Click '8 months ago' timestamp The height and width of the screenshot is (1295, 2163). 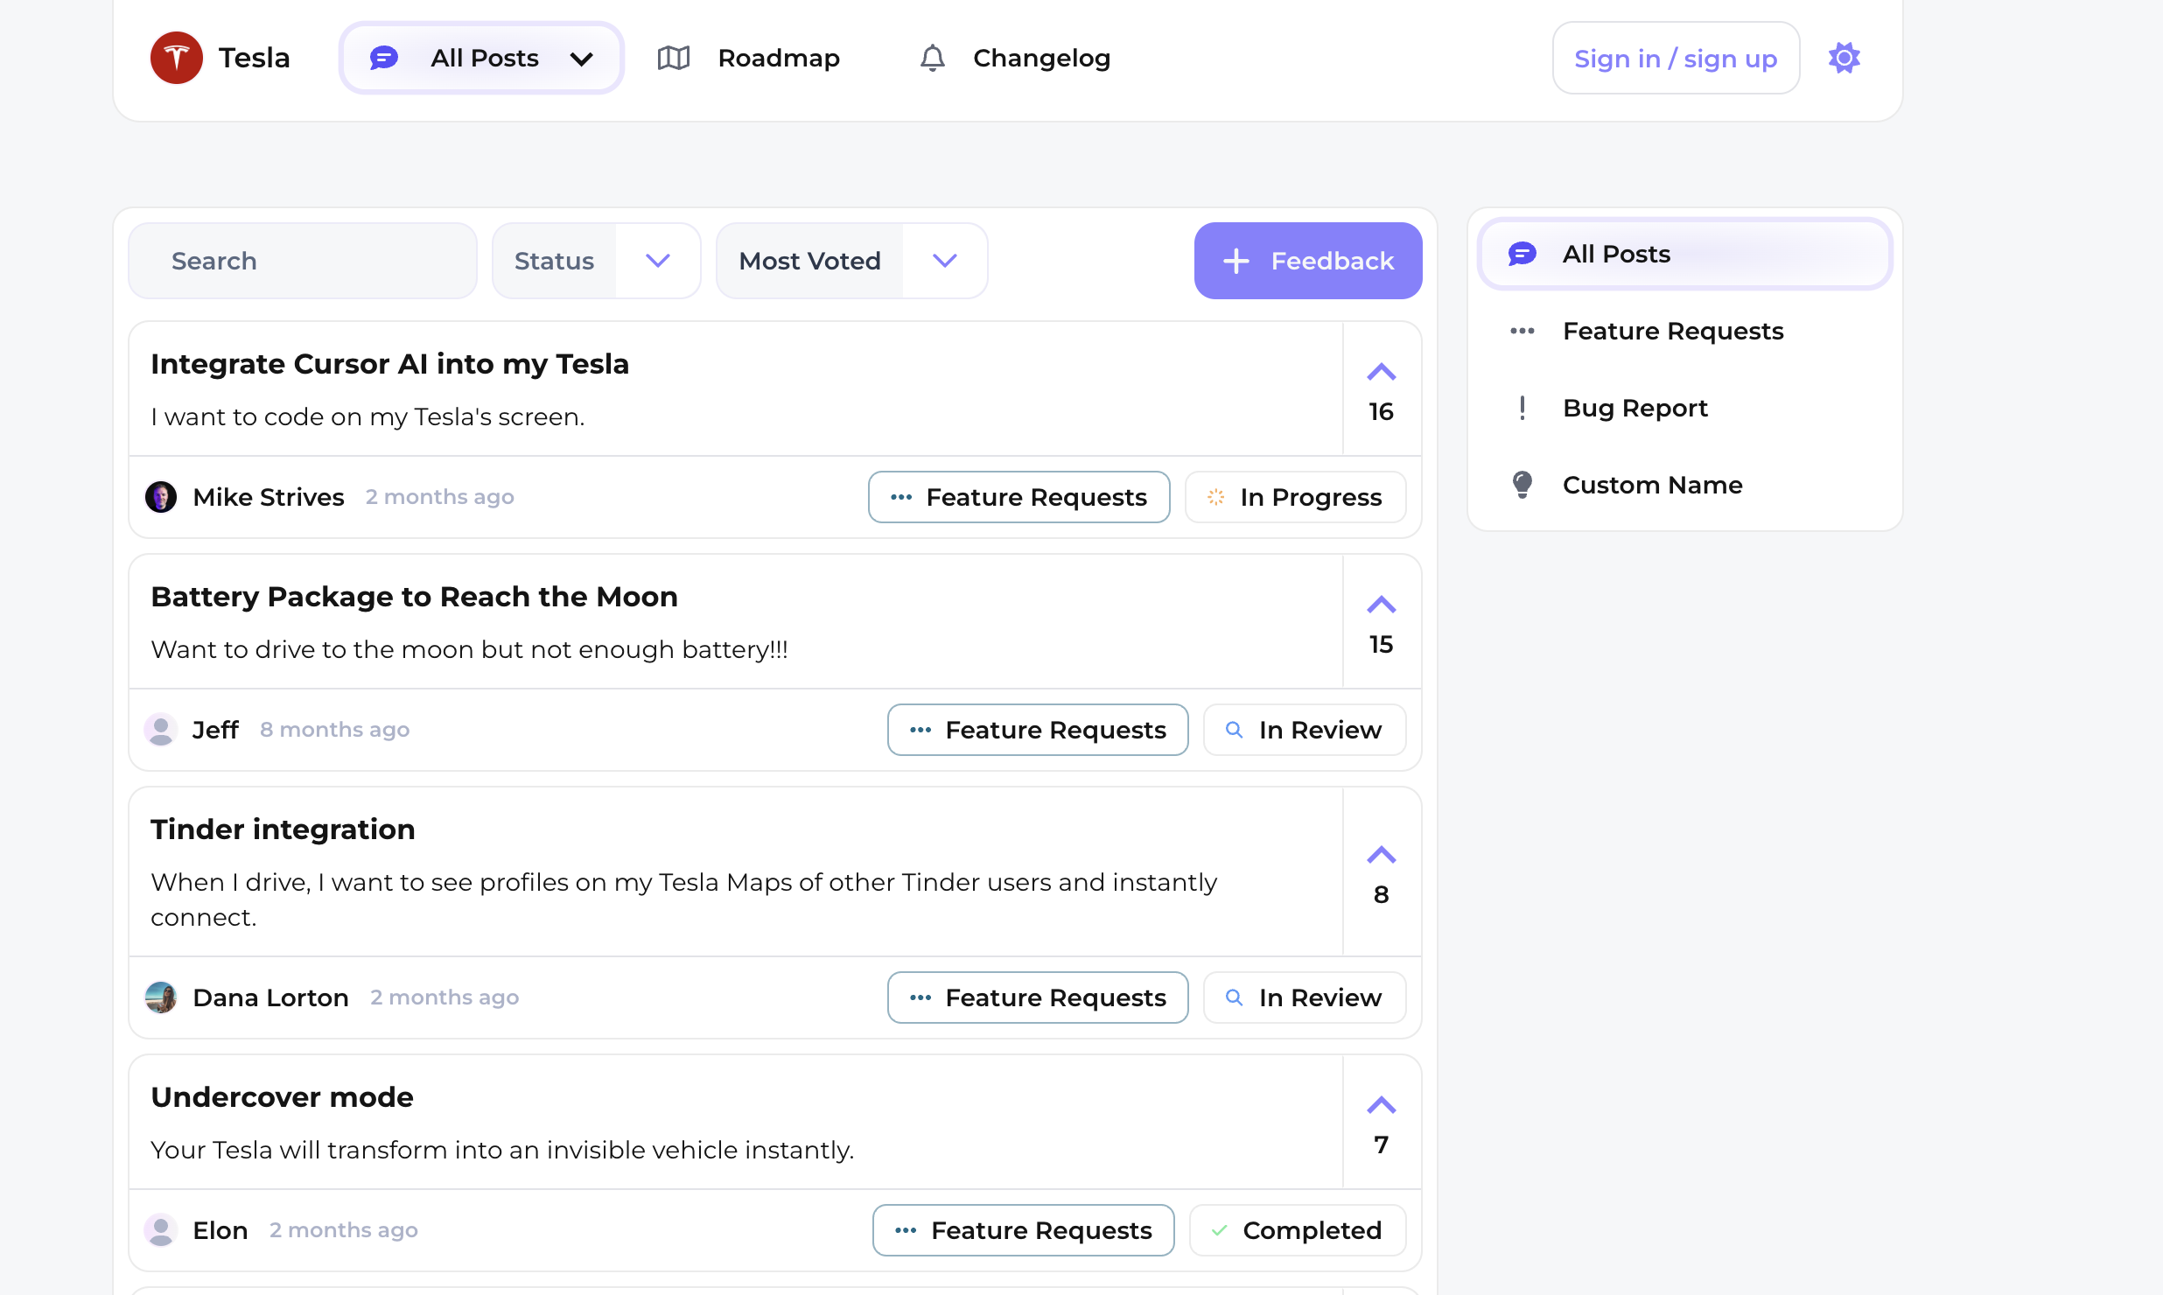[335, 730]
